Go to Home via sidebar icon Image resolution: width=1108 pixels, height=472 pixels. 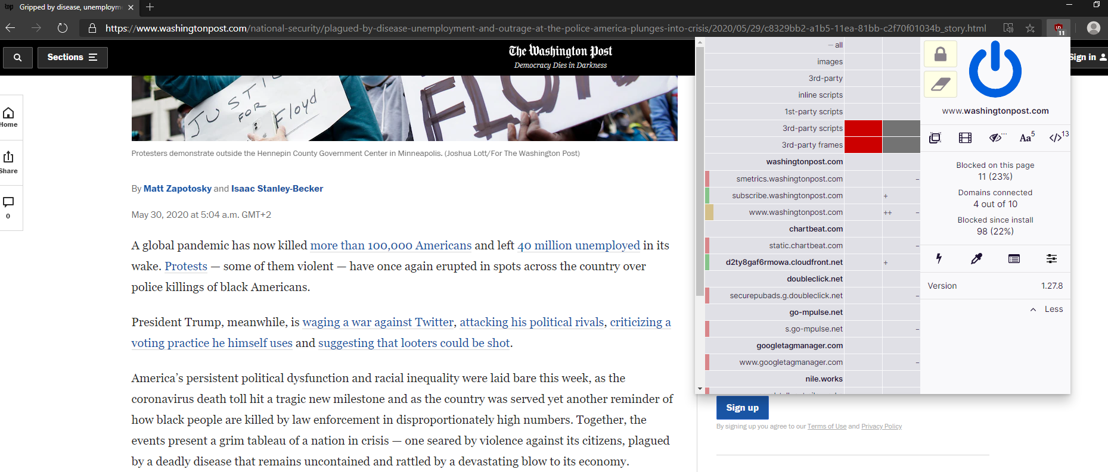pos(9,117)
